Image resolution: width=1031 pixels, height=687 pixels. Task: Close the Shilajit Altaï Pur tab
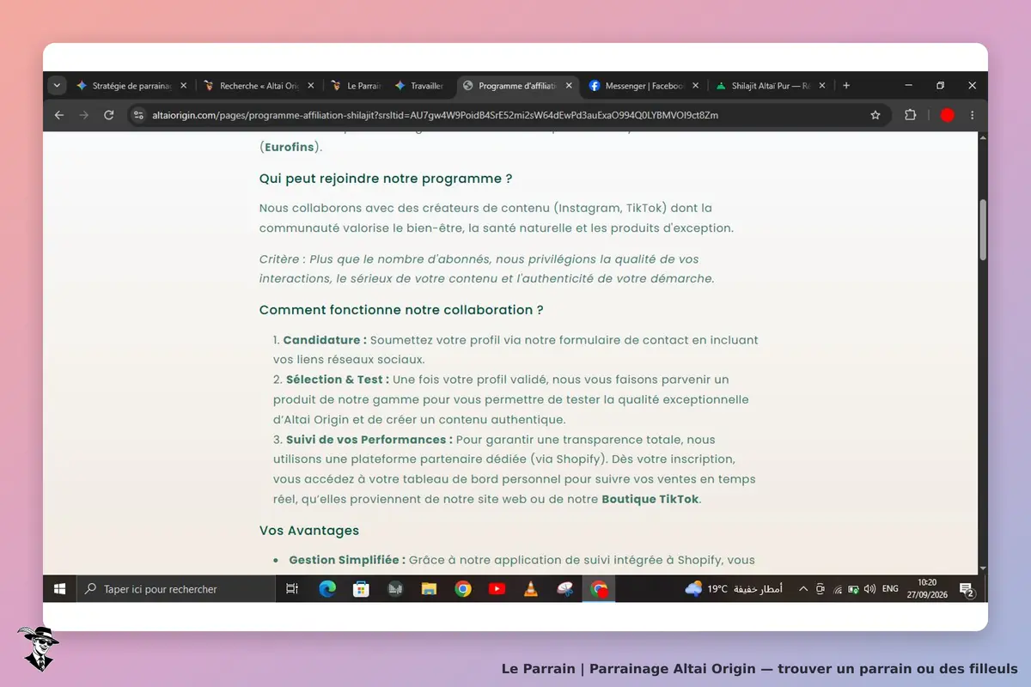tap(822, 86)
